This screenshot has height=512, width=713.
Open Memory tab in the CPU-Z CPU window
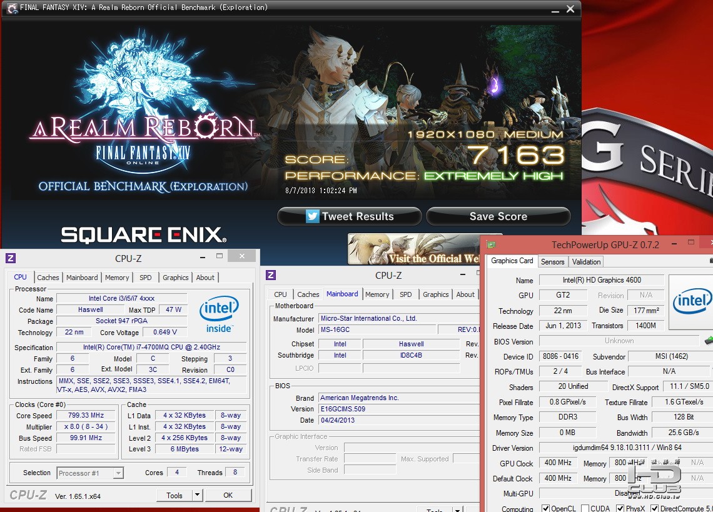(x=117, y=278)
